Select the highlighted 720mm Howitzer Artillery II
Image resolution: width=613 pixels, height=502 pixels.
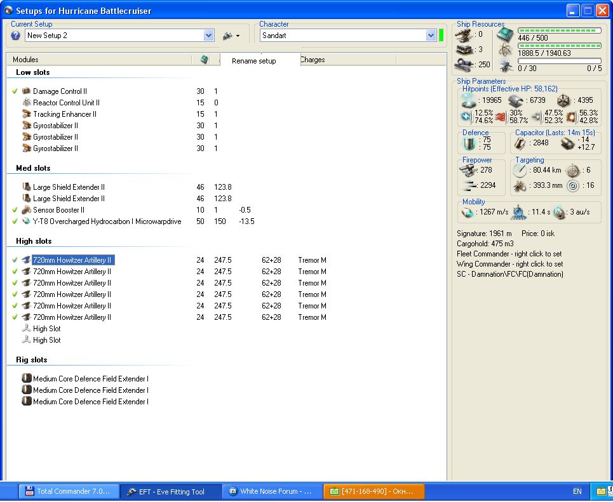[x=73, y=260]
